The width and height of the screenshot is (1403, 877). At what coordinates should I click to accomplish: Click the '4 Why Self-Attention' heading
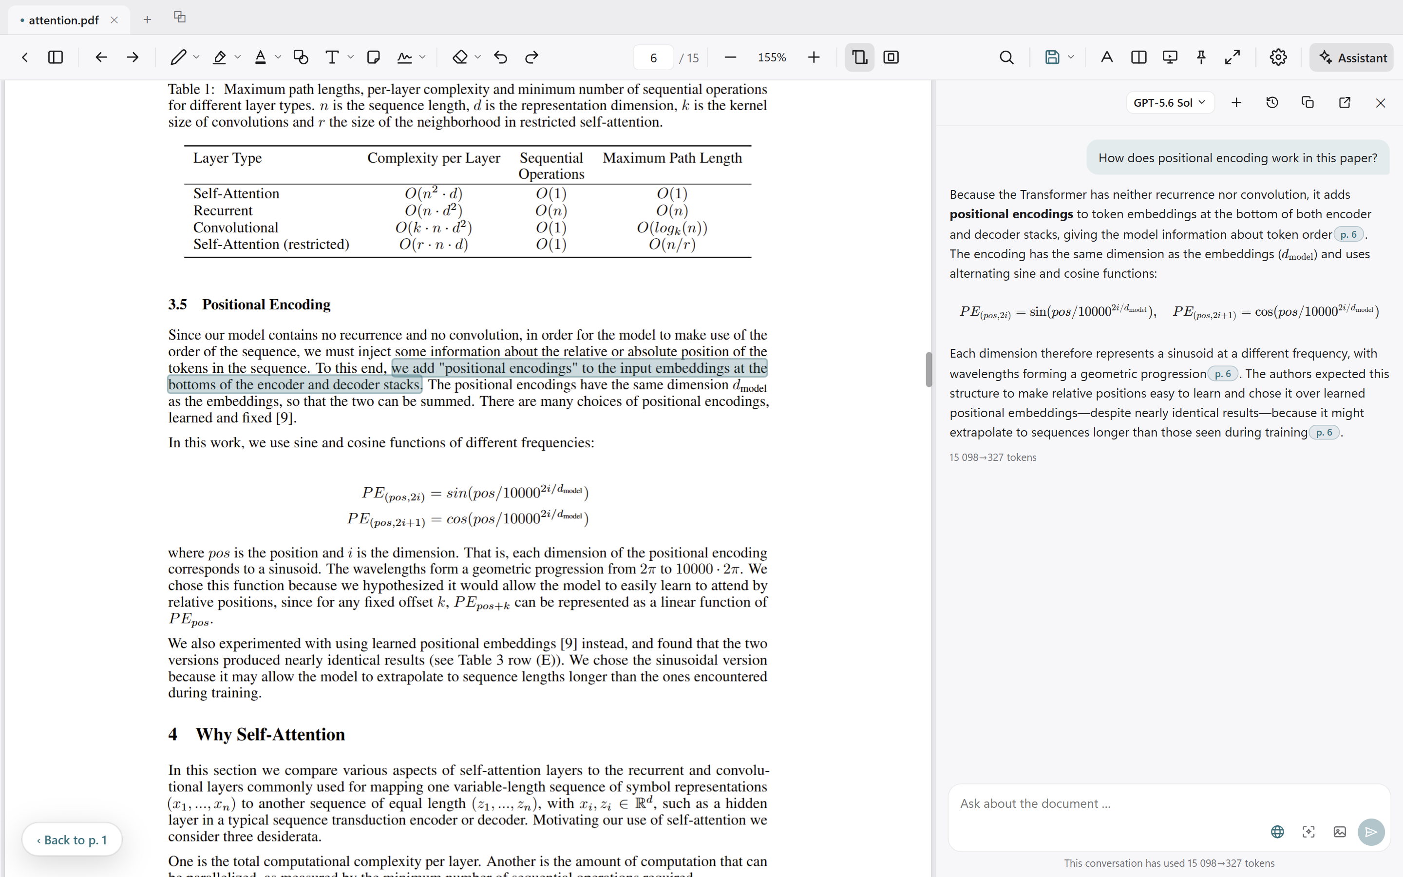click(256, 734)
